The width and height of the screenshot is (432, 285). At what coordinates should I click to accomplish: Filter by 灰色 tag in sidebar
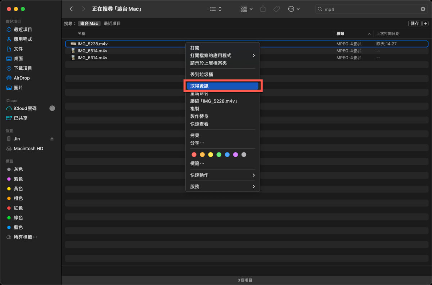(18, 169)
